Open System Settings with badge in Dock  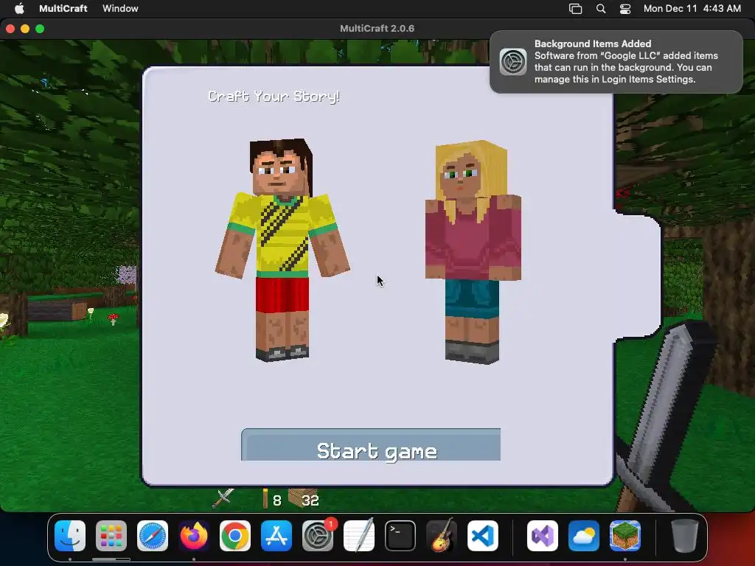tap(318, 536)
